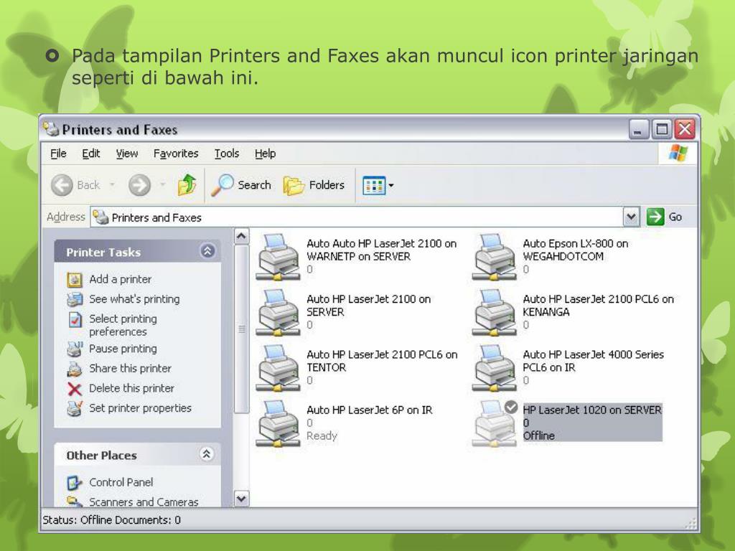This screenshot has height=551, width=735.
Task: Select HP LaserJet 2100 PCL6 on KENANGA icon
Action: click(494, 312)
